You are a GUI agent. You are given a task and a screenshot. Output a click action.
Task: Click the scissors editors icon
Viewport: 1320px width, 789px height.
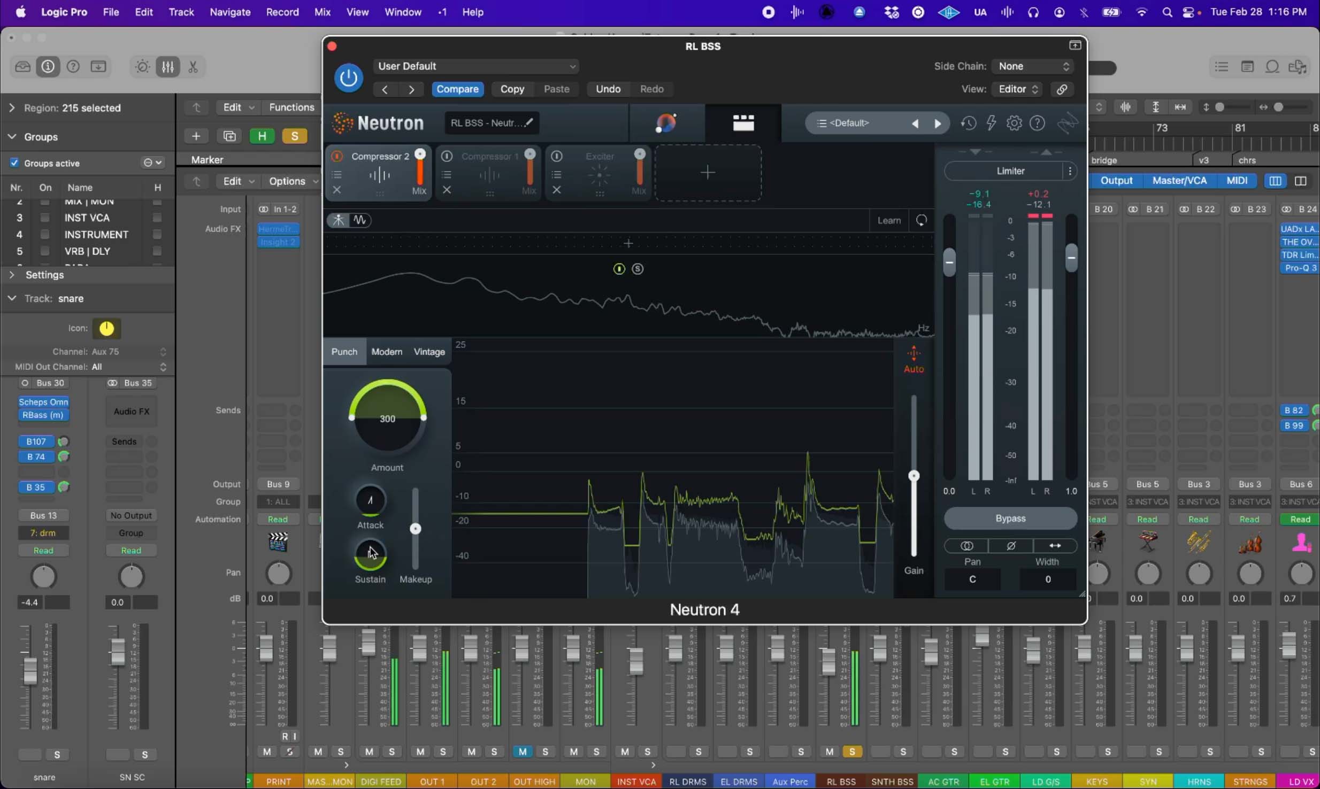pos(193,67)
